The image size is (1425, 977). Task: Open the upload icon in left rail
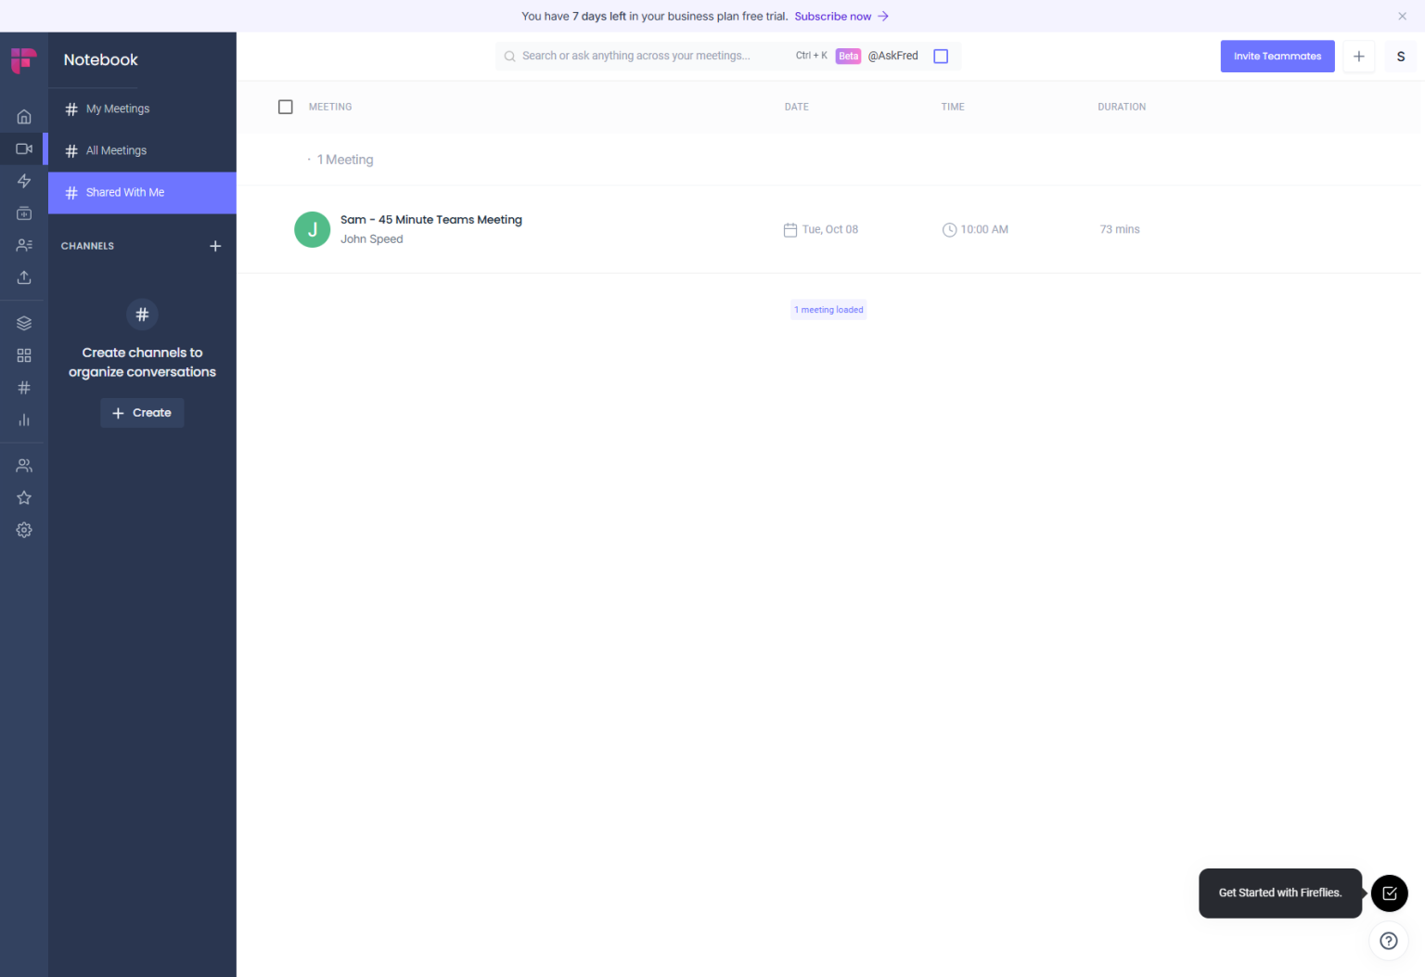pyautogui.click(x=24, y=277)
